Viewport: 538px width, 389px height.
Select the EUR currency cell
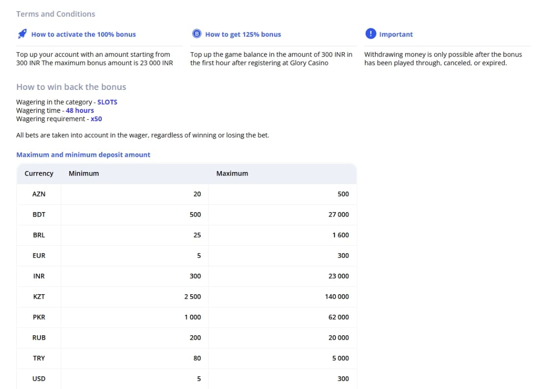39,256
